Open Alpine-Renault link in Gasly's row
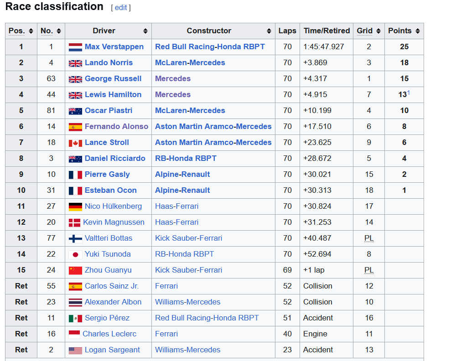This screenshot has height=361, width=456. (x=182, y=175)
